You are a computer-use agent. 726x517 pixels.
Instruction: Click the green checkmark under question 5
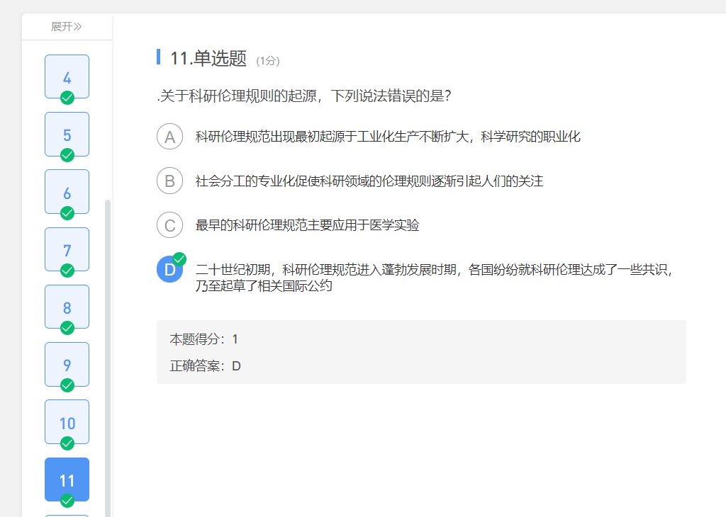tap(67, 155)
